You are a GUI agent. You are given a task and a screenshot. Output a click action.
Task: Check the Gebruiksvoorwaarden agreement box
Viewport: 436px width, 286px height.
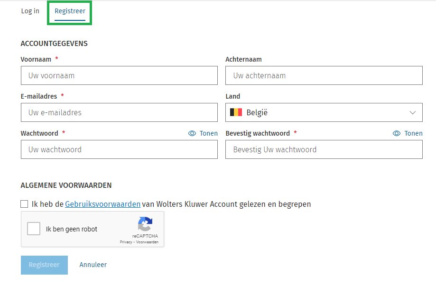pyautogui.click(x=24, y=203)
